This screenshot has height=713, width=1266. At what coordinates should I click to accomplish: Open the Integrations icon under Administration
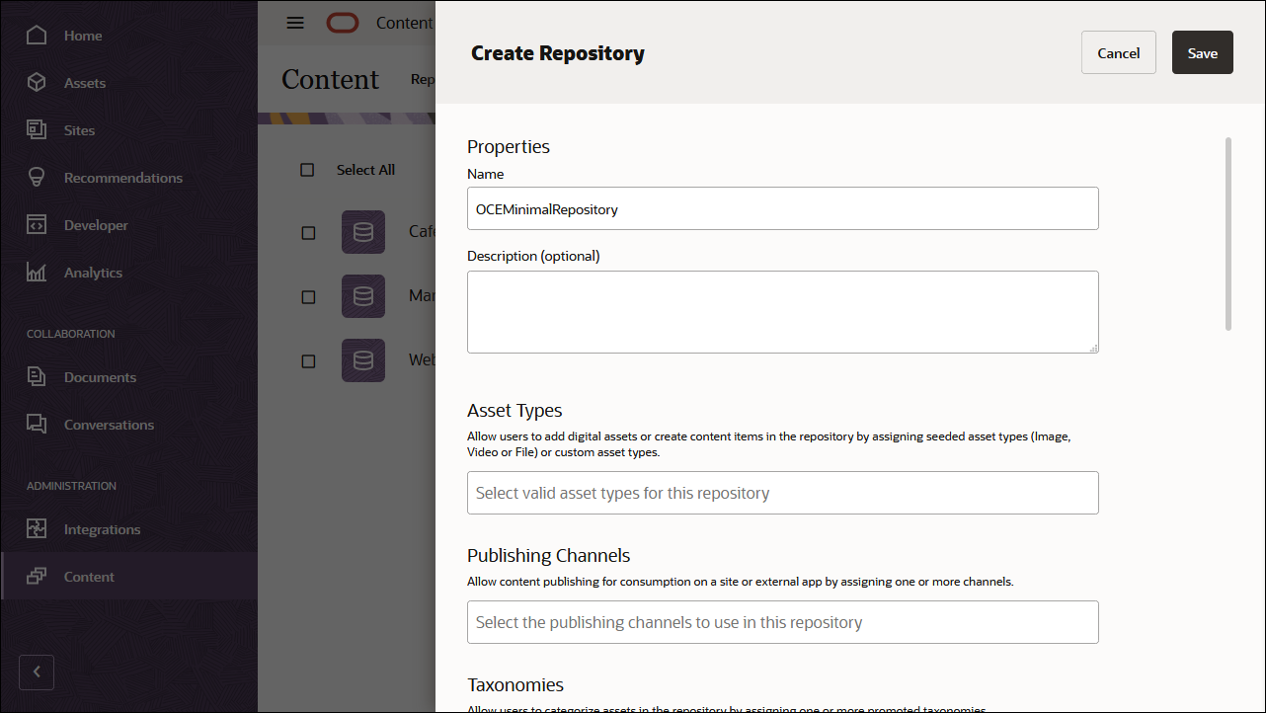pos(37,528)
